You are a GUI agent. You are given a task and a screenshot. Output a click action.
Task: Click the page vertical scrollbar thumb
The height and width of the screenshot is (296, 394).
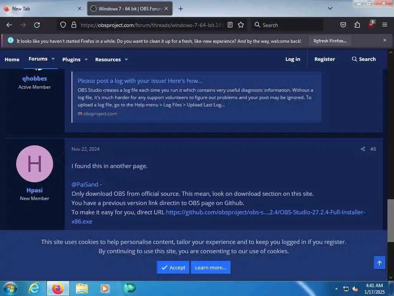(x=391, y=221)
